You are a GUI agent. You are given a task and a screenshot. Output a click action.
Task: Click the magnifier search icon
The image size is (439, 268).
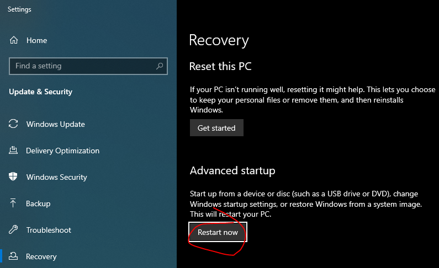click(160, 66)
